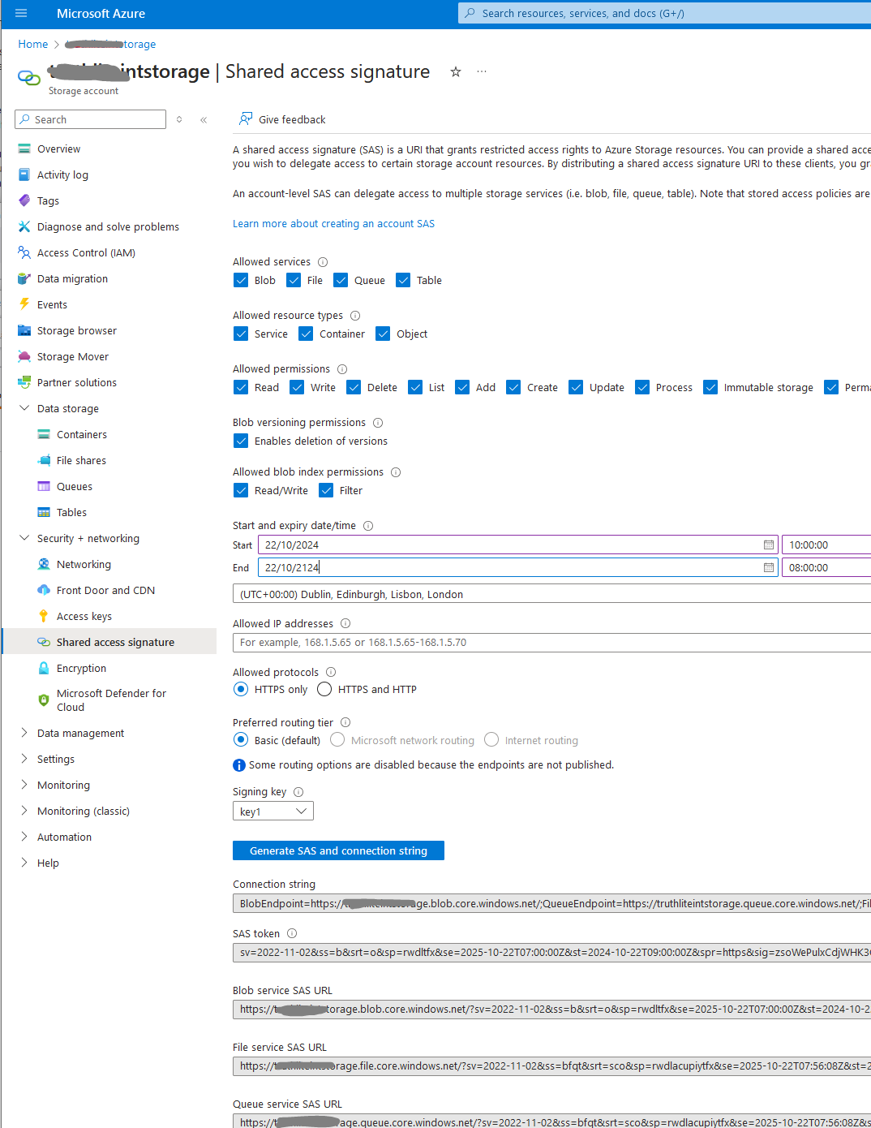Expand the Automation section
The height and width of the screenshot is (1128, 871).
[x=24, y=837]
